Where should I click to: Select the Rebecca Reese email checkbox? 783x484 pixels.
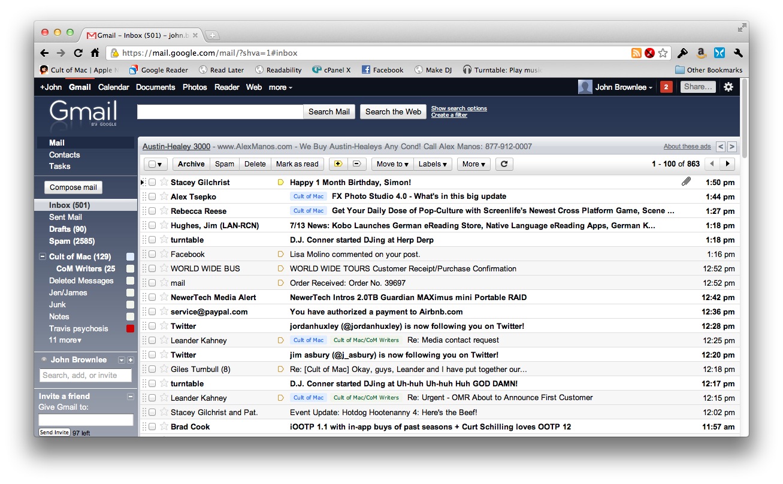(152, 211)
